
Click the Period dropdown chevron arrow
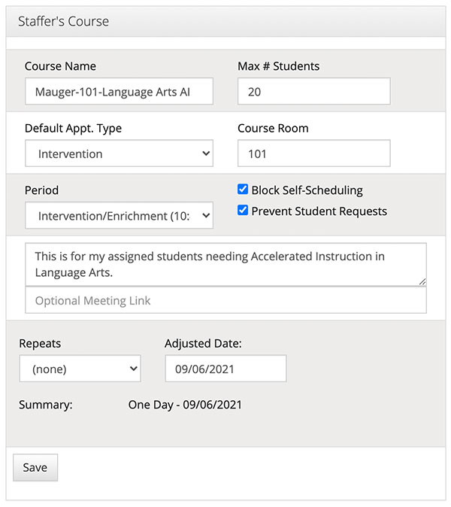click(206, 215)
